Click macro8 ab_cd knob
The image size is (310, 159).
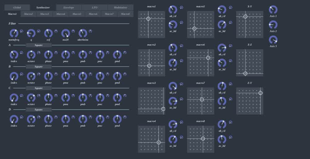(222, 124)
